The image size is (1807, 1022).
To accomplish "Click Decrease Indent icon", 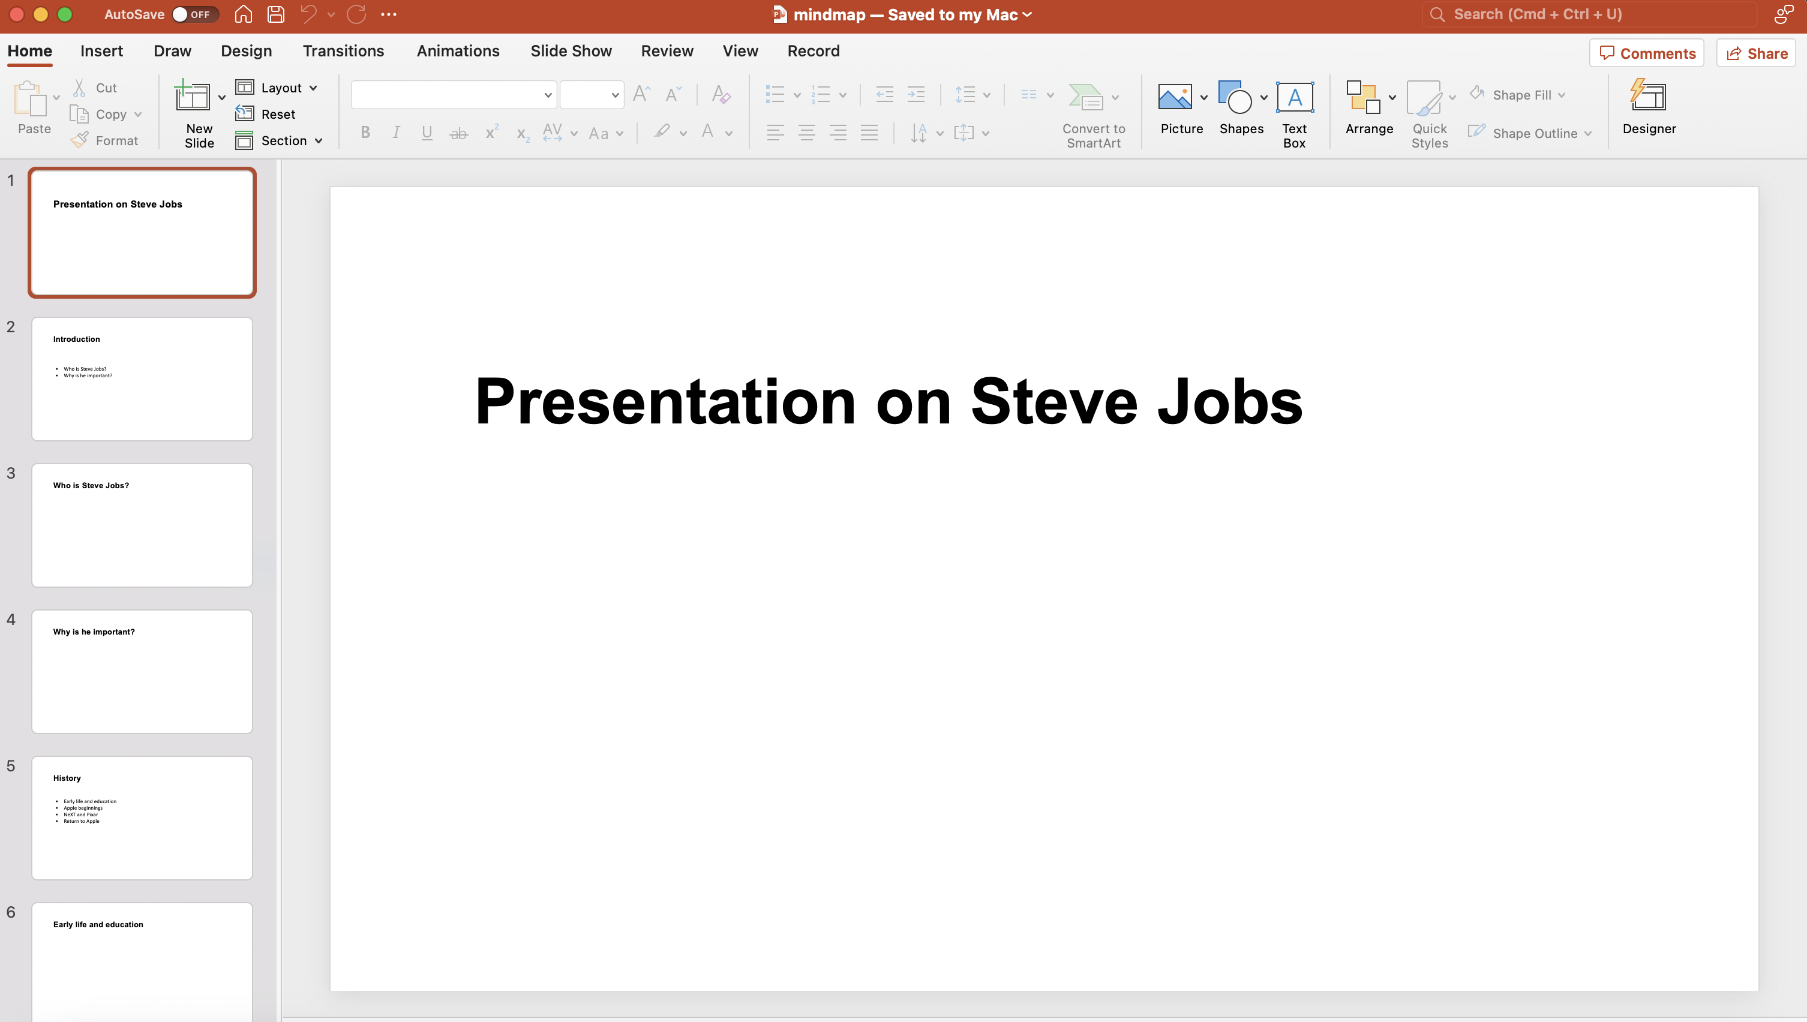I will (x=884, y=95).
